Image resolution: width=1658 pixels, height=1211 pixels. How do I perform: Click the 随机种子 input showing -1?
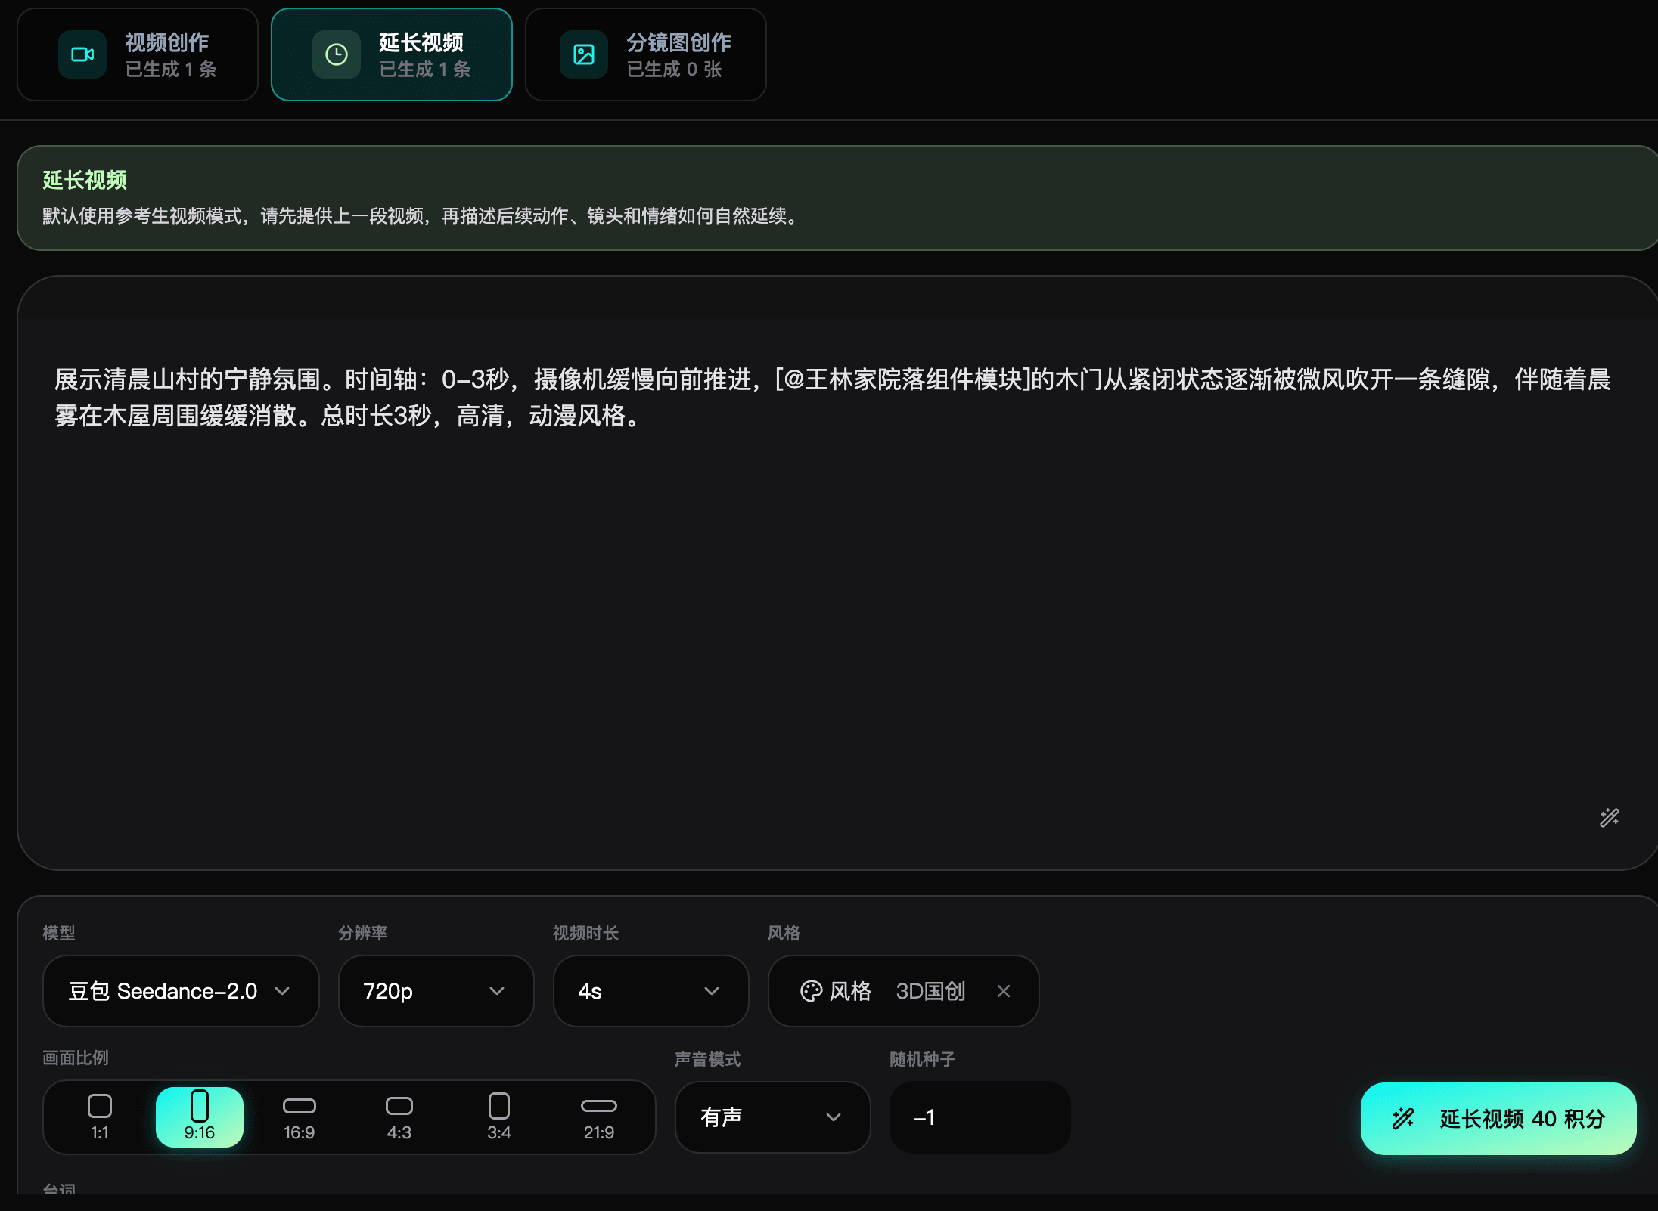pos(980,1117)
